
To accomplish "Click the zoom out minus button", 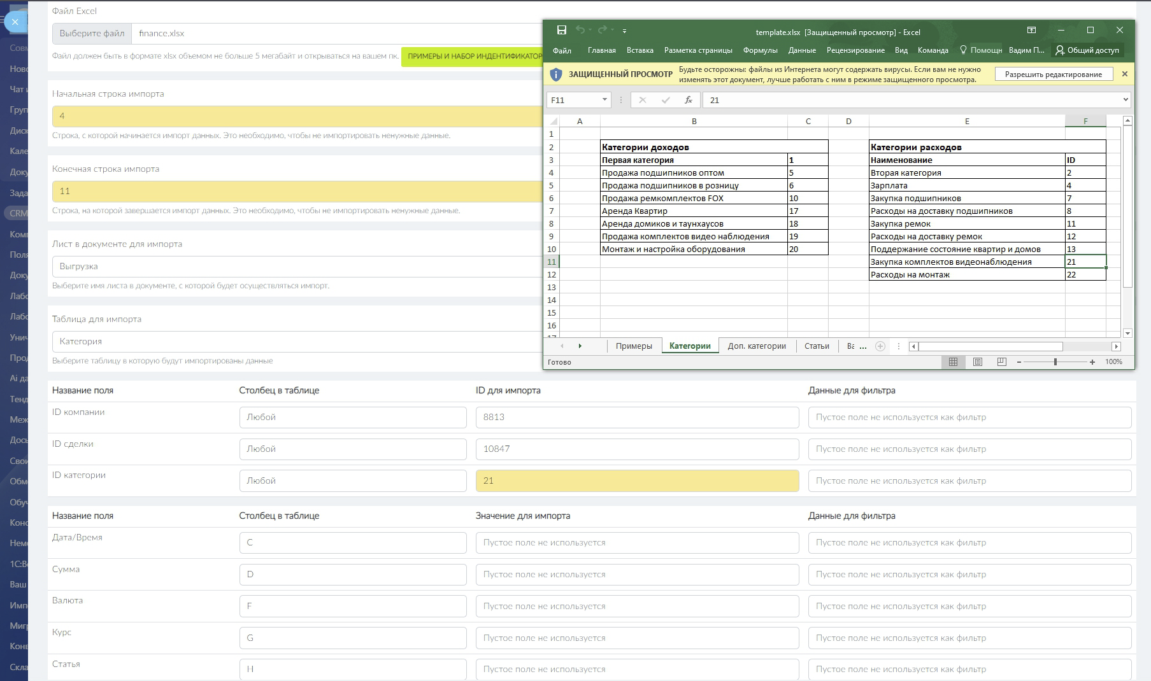I will [x=1019, y=362].
